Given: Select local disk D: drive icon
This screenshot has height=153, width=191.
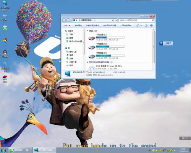Looking at the screenshot, I should click(92, 47).
